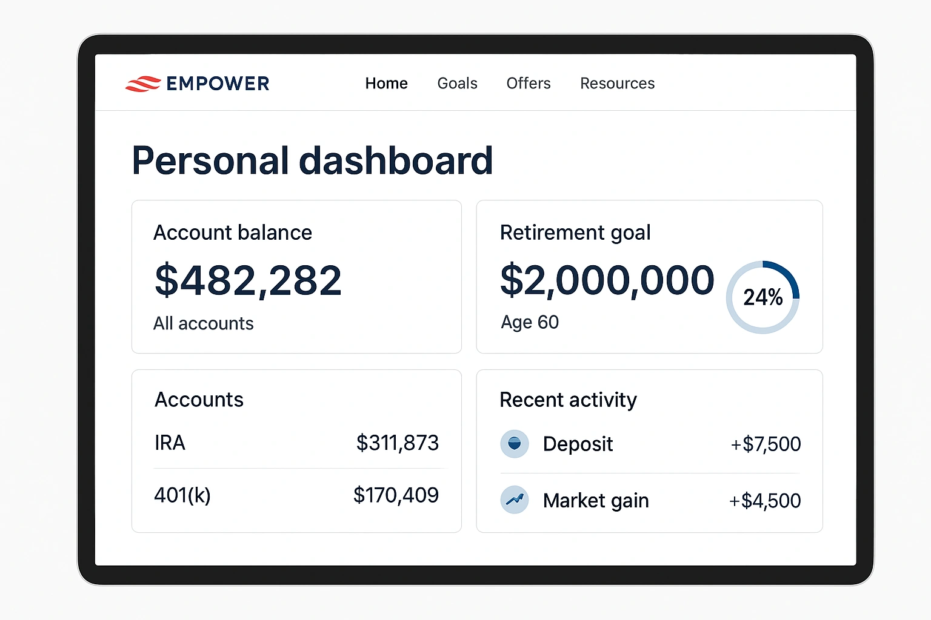The width and height of the screenshot is (931, 620).
Task: Select the upward chart icon for Market gain
Action: point(515,500)
